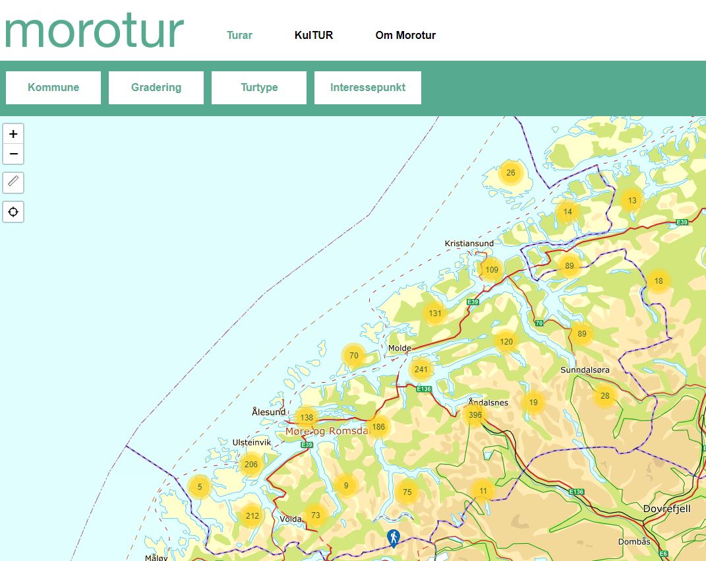Image resolution: width=706 pixels, height=561 pixels.
Task: Click the blue hiker trail marker
Action: (394, 538)
